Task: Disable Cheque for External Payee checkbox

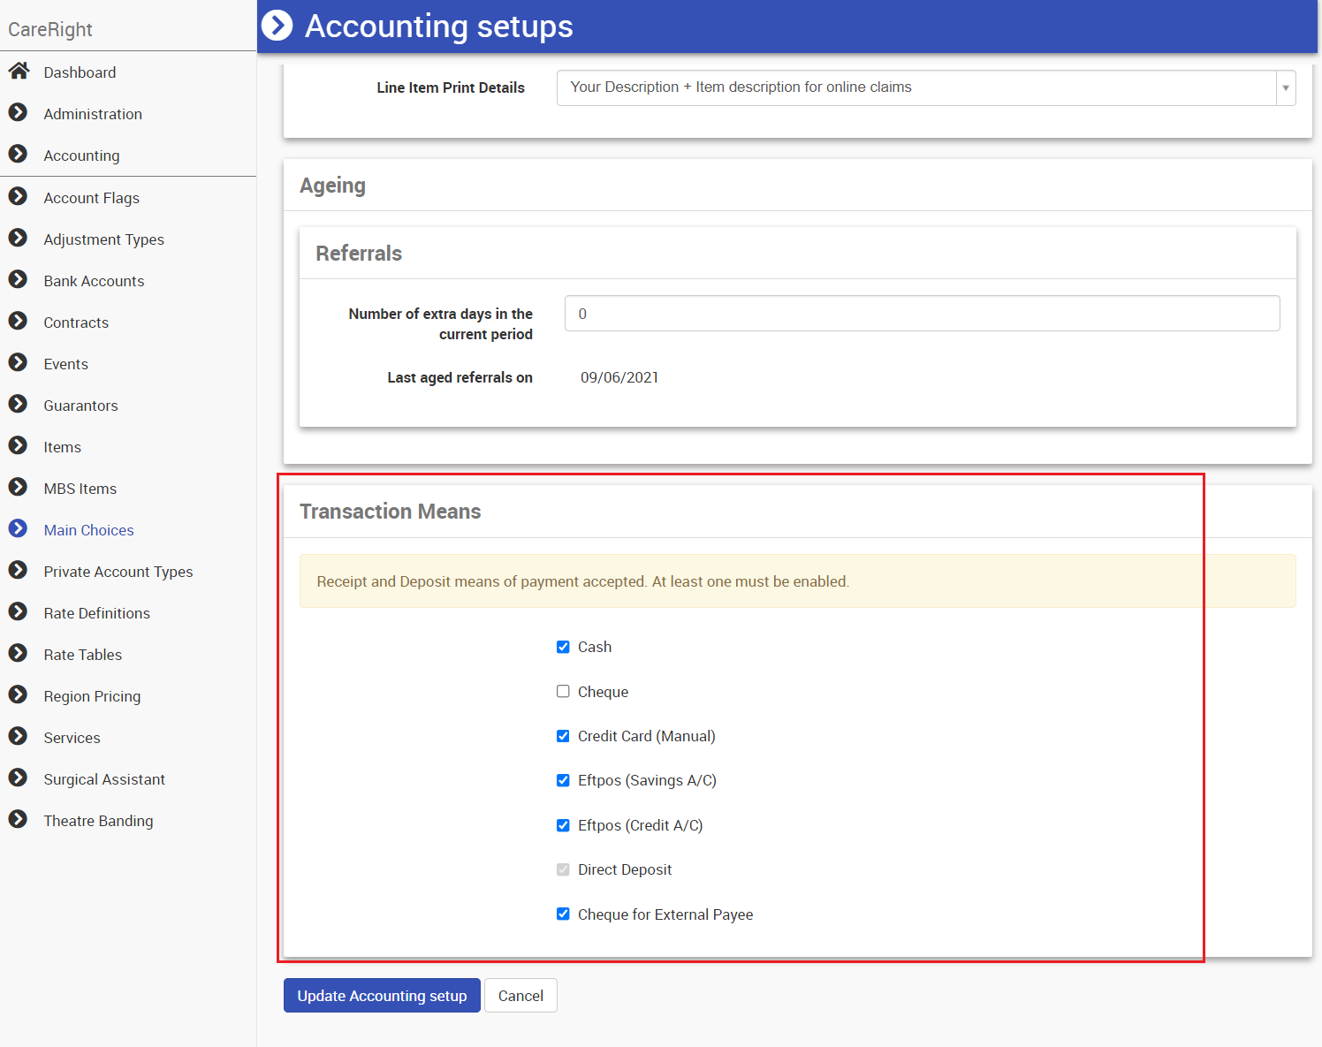Action: click(x=563, y=914)
